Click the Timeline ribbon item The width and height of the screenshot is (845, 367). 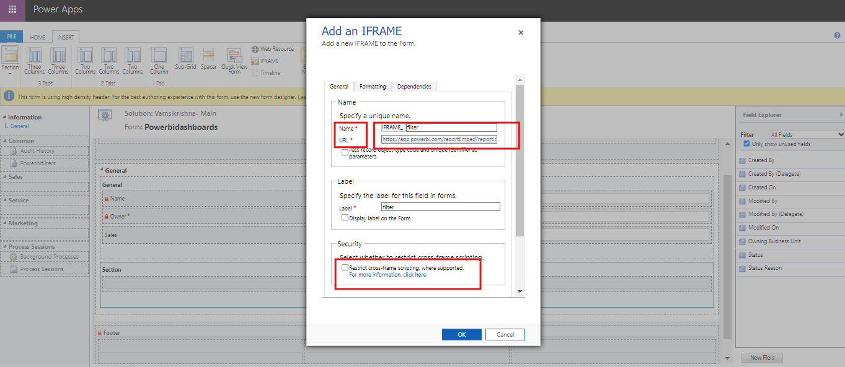[266, 72]
